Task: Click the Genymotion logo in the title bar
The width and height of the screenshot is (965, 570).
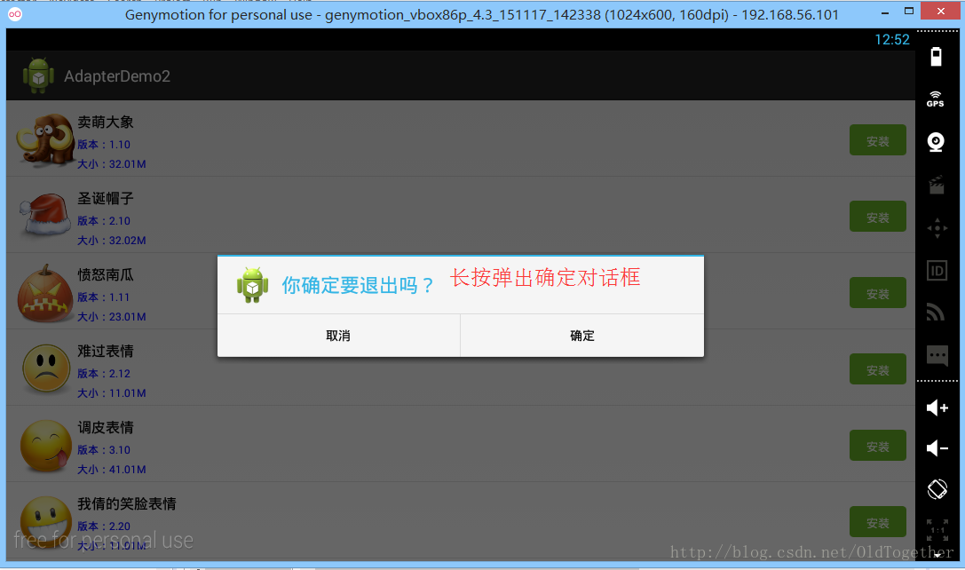Action: pos(15,13)
